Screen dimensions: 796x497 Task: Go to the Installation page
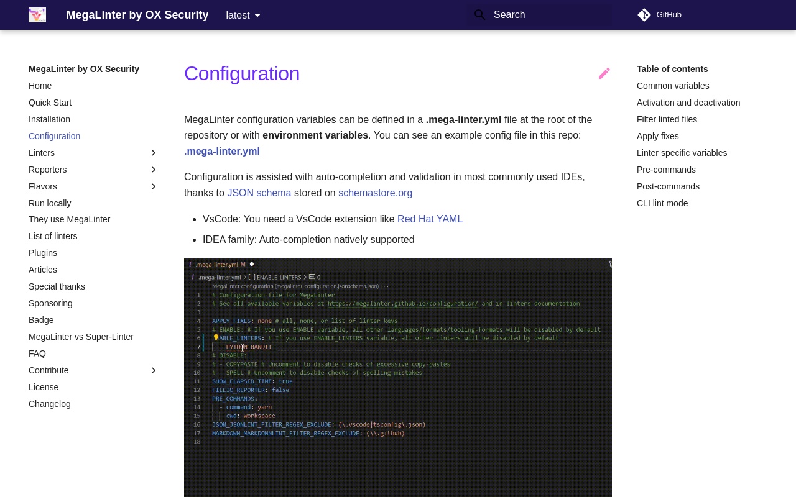point(49,119)
